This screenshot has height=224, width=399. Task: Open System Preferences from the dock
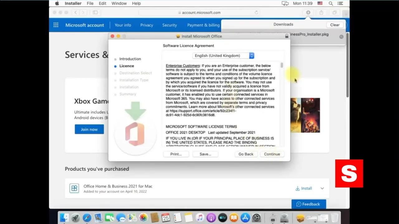click(x=256, y=217)
